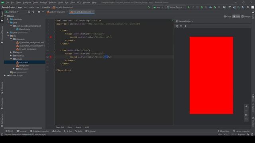
Task: Open the Virtual Device selector dropdown
Action: 176,7
